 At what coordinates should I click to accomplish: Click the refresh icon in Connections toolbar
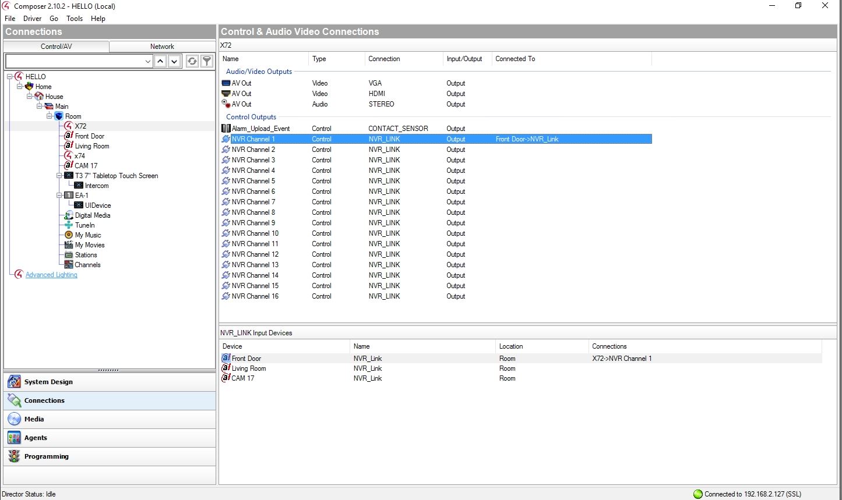tap(192, 61)
